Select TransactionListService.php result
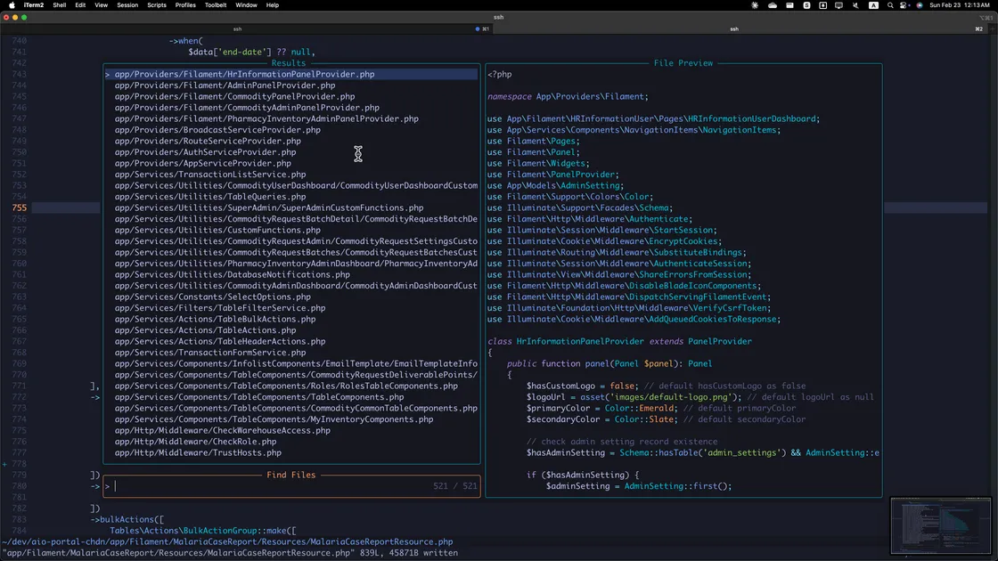The width and height of the screenshot is (998, 561). coord(210,175)
